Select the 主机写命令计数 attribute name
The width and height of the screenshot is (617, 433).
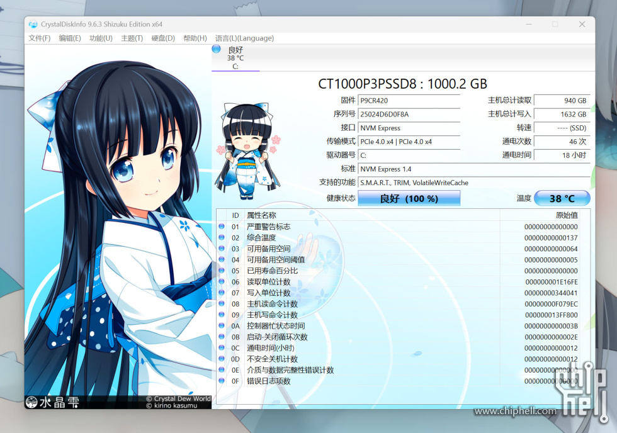pos(272,315)
